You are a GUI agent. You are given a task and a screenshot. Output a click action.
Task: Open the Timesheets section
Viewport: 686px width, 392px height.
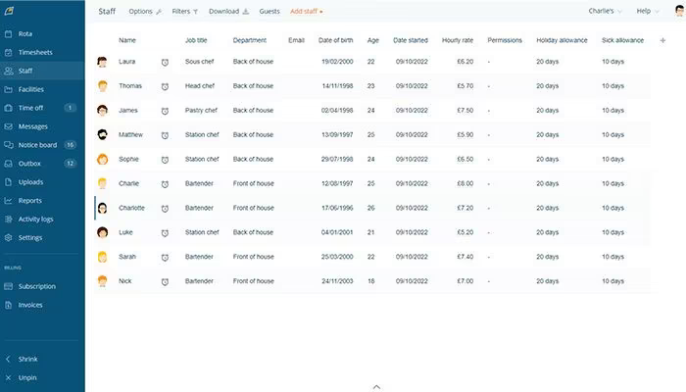point(35,52)
